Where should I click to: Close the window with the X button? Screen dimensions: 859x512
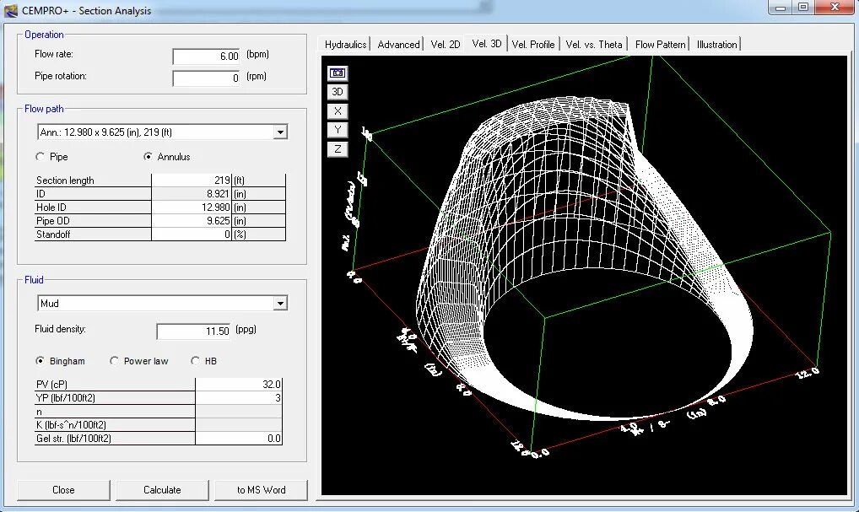coord(835,7)
